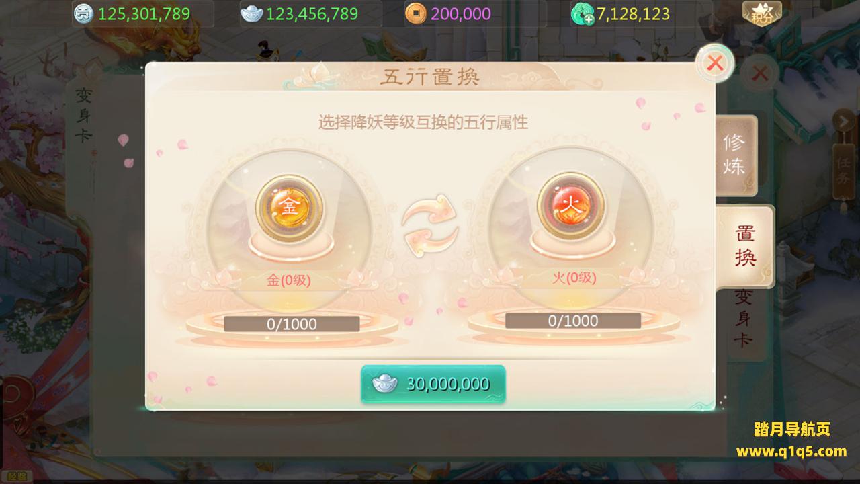Open the 积分 points badge icon
The width and height of the screenshot is (860, 484).
point(761,11)
